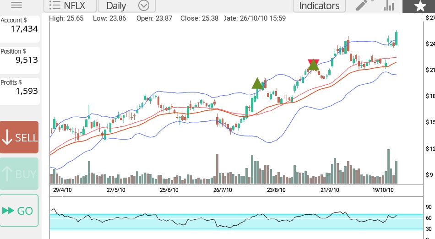Open the NFLX symbol list
The height and width of the screenshot is (239, 435).
pos(71,5)
